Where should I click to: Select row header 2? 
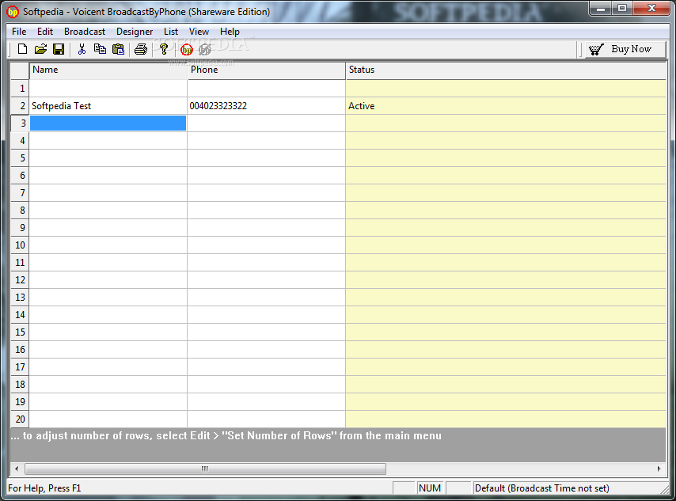[x=20, y=106]
